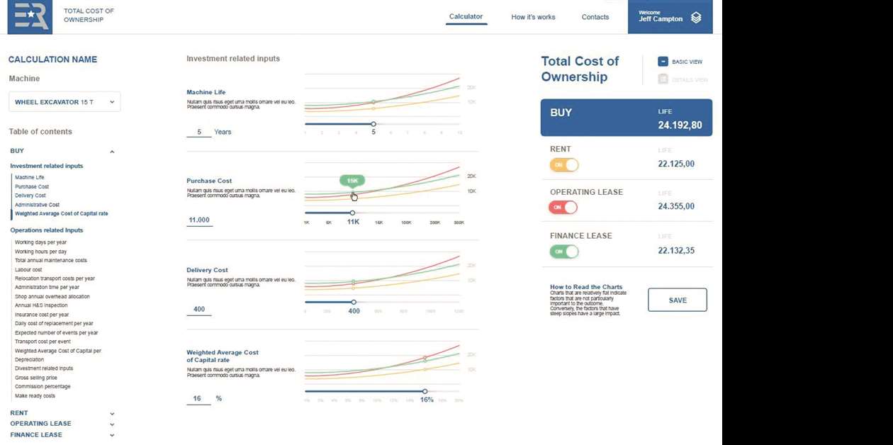Viewport: 893px width, 445px height.
Task: Go to the Calculator tab
Action: pos(466,17)
